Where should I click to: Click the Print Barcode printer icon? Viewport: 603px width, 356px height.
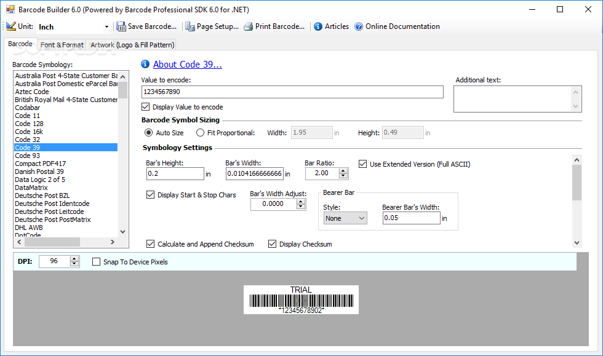(249, 26)
